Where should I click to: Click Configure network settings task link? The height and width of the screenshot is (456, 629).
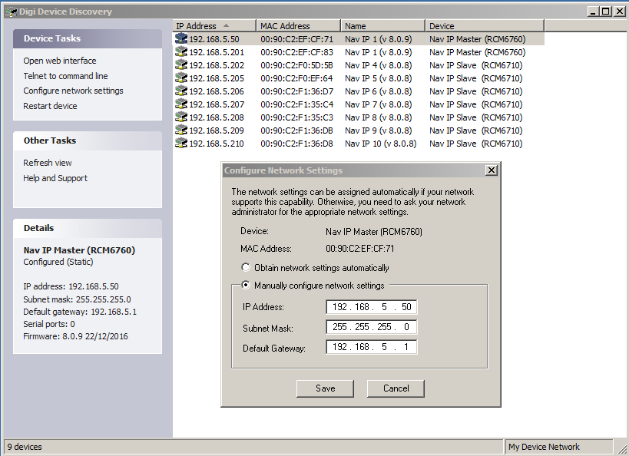tap(73, 91)
